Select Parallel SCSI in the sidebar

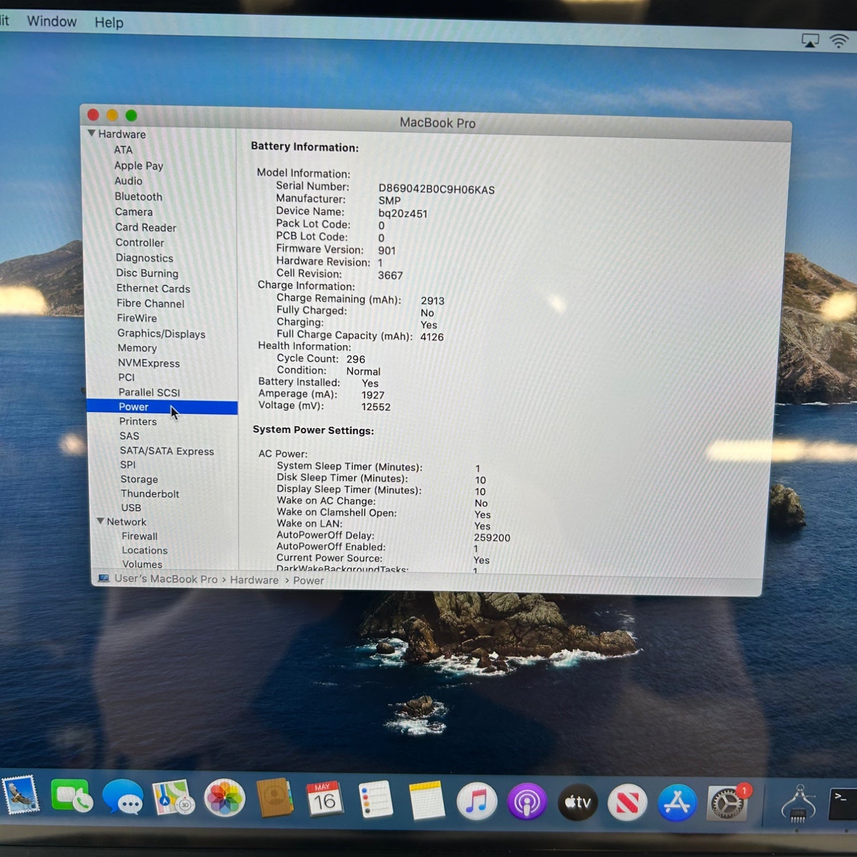click(149, 393)
